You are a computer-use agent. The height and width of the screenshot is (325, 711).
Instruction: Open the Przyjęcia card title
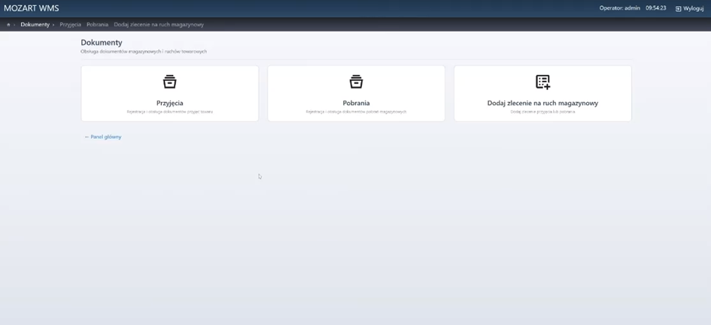[170, 103]
